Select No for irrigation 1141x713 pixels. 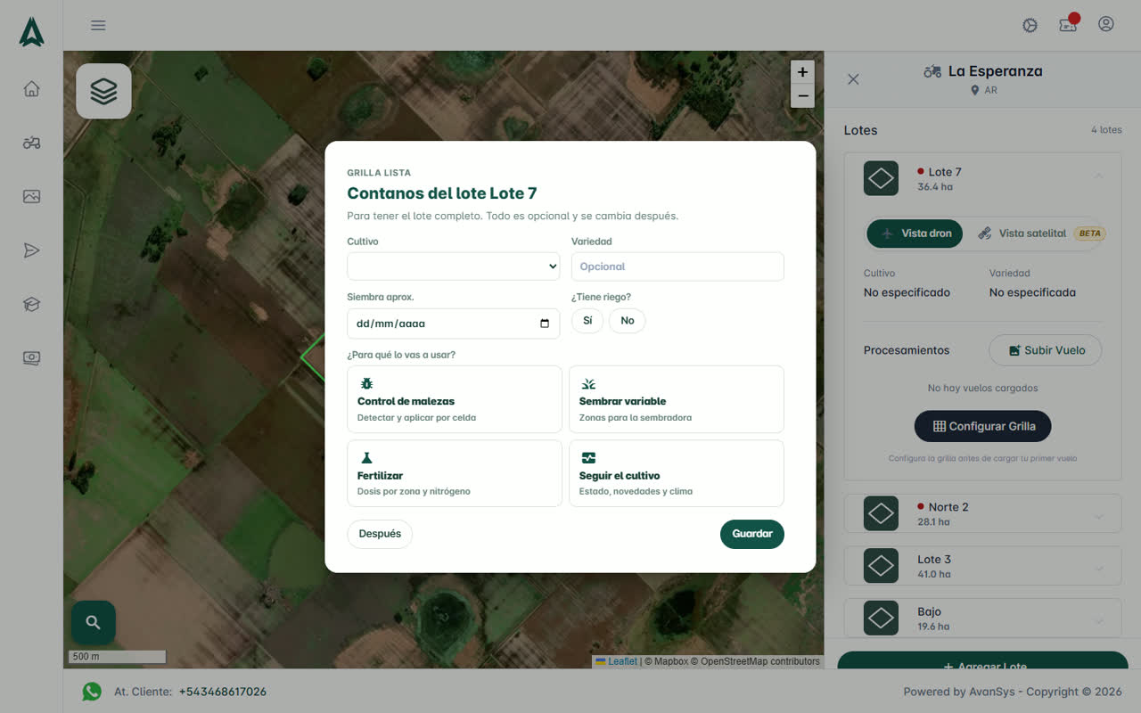tap(628, 321)
